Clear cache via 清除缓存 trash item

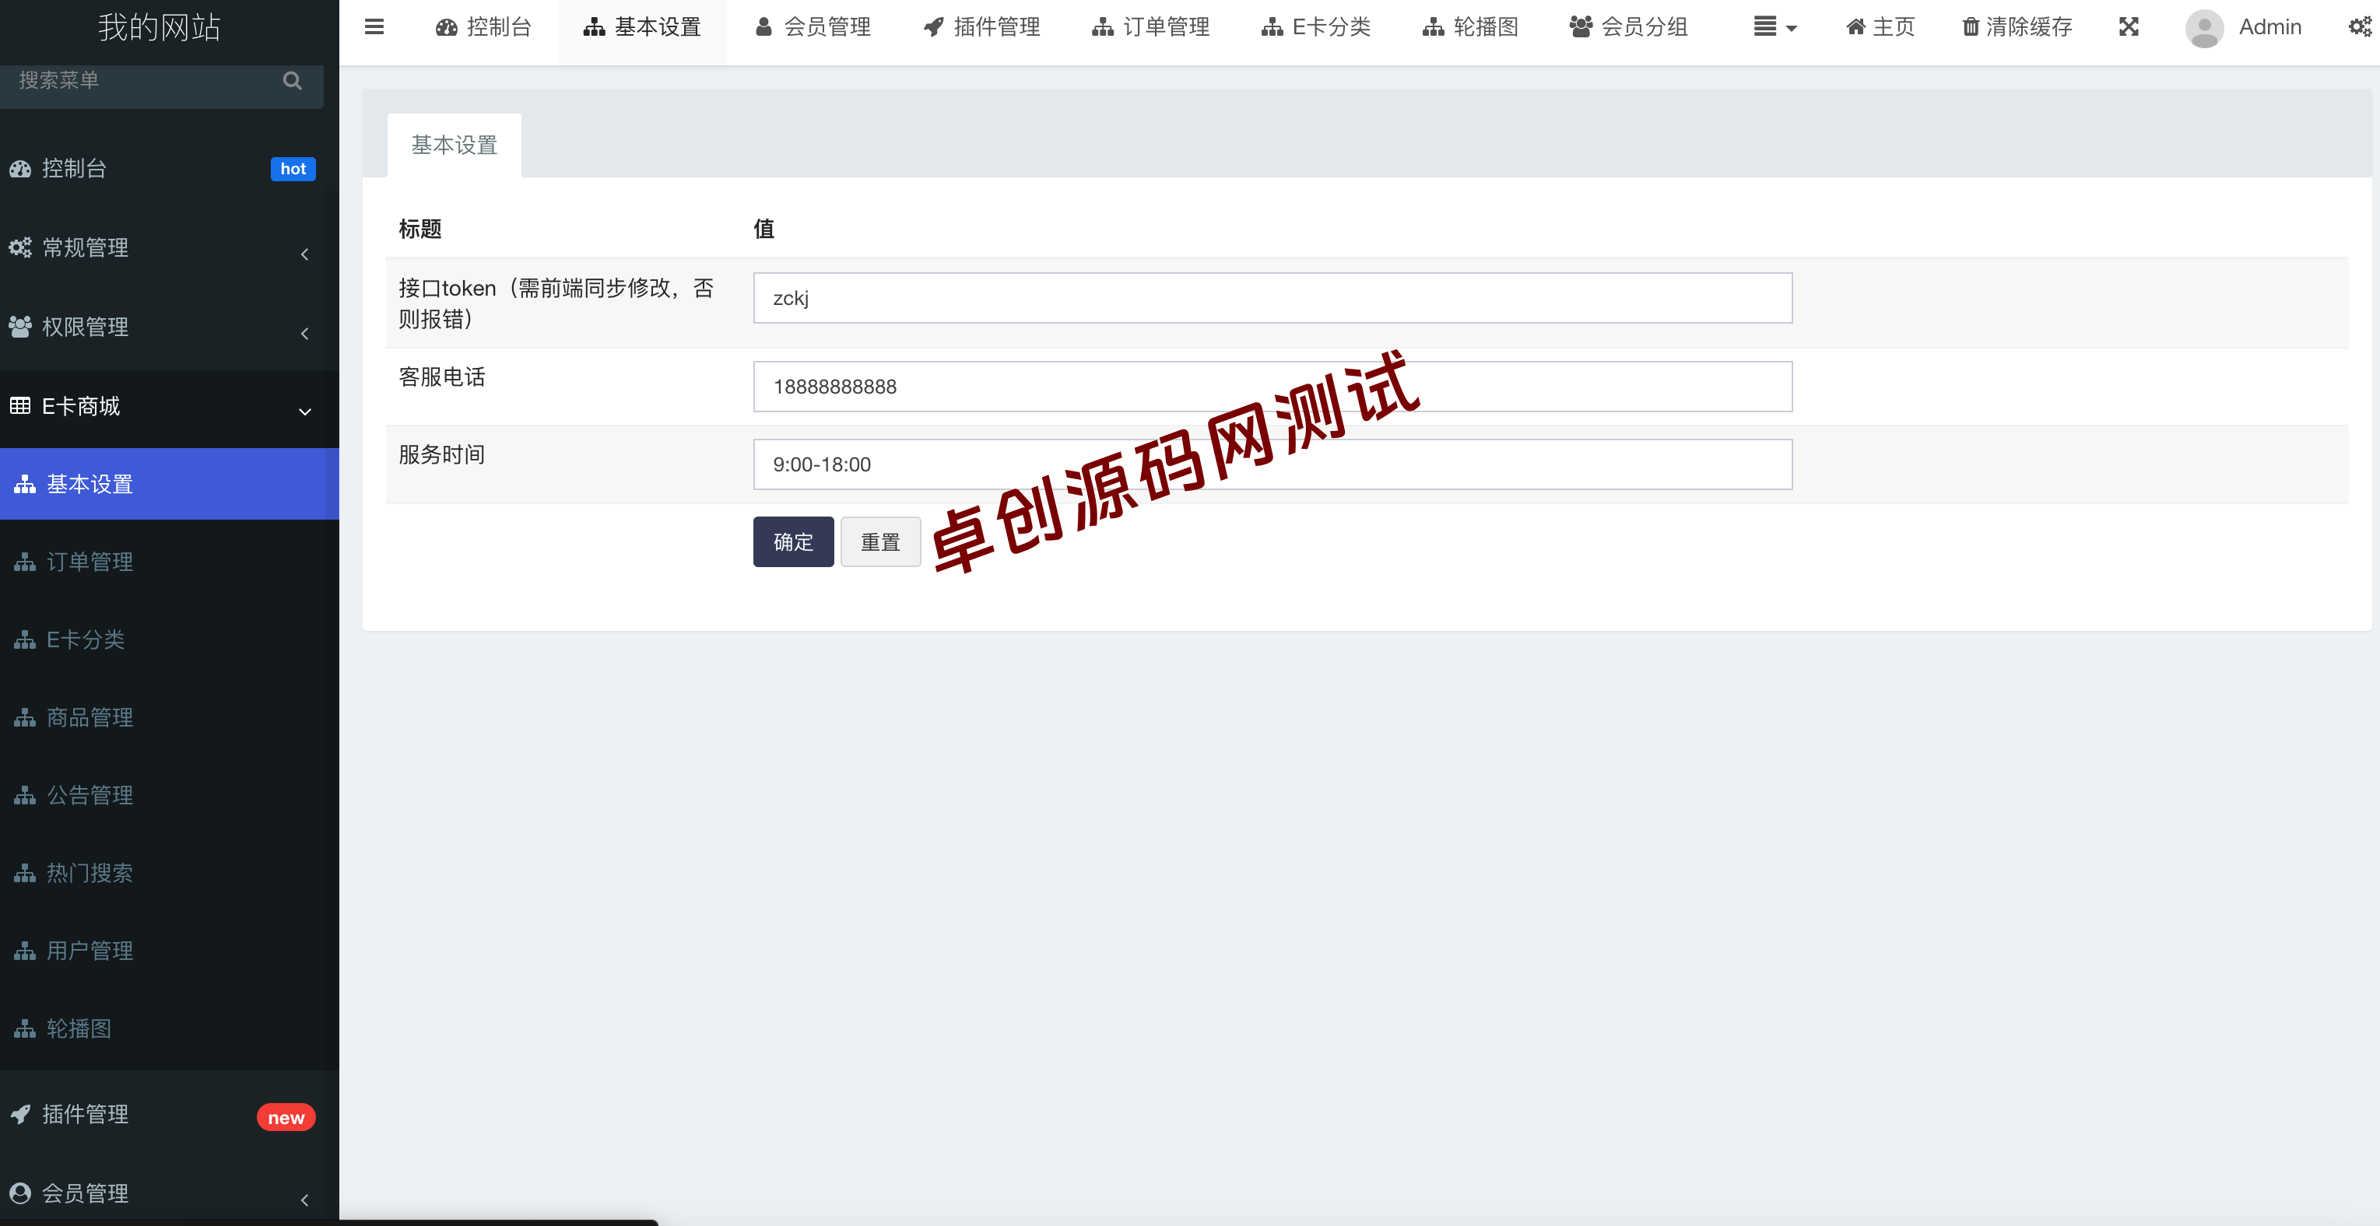coord(2018,26)
